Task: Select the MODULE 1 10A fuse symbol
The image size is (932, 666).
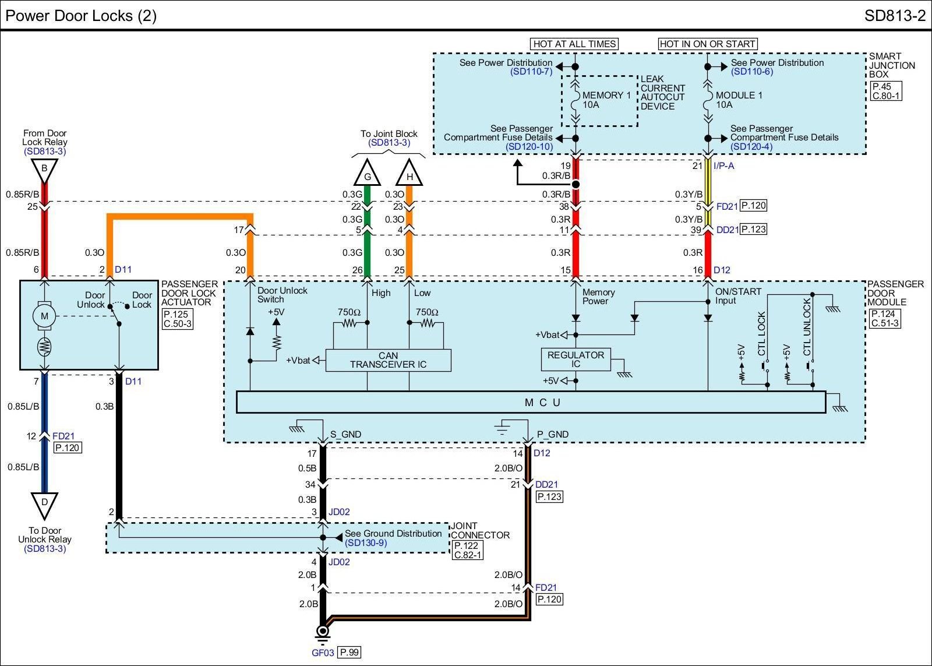Action: click(x=708, y=103)
